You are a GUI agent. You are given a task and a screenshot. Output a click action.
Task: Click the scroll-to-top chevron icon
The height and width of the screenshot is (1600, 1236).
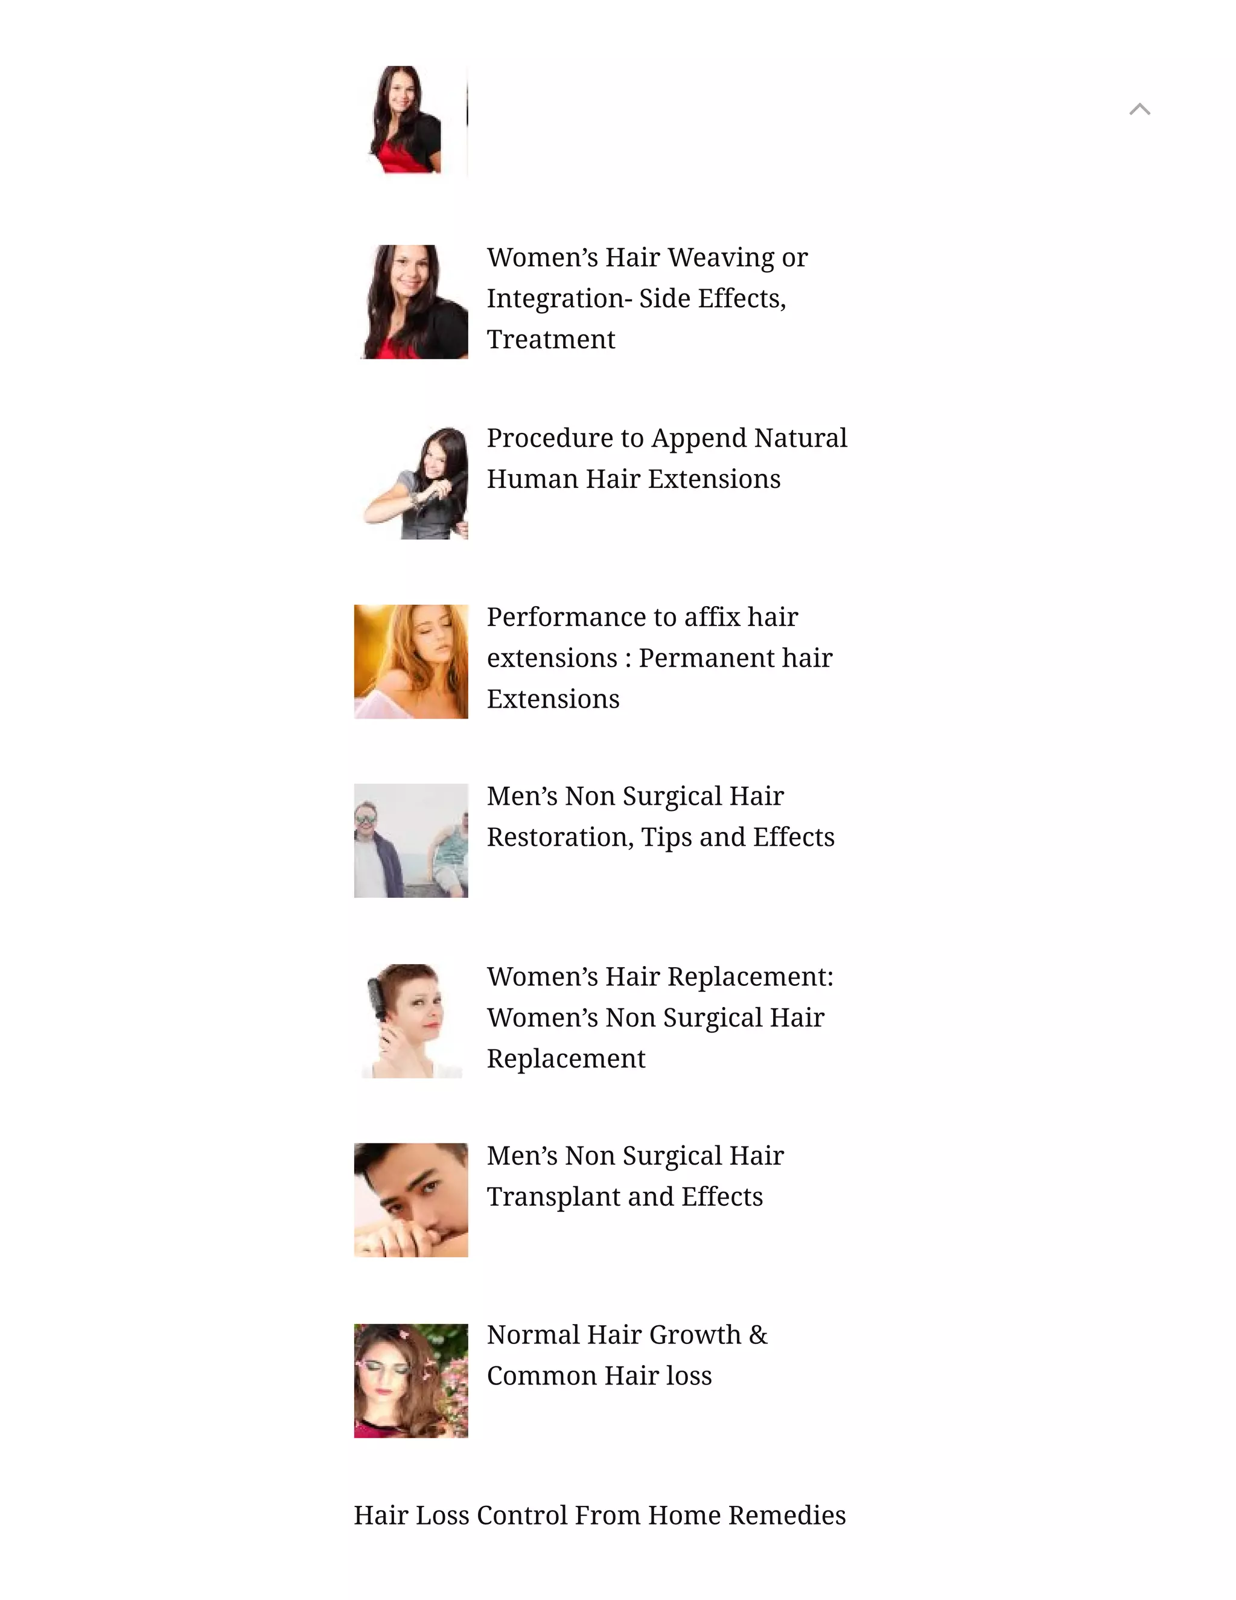point(1139,110)
